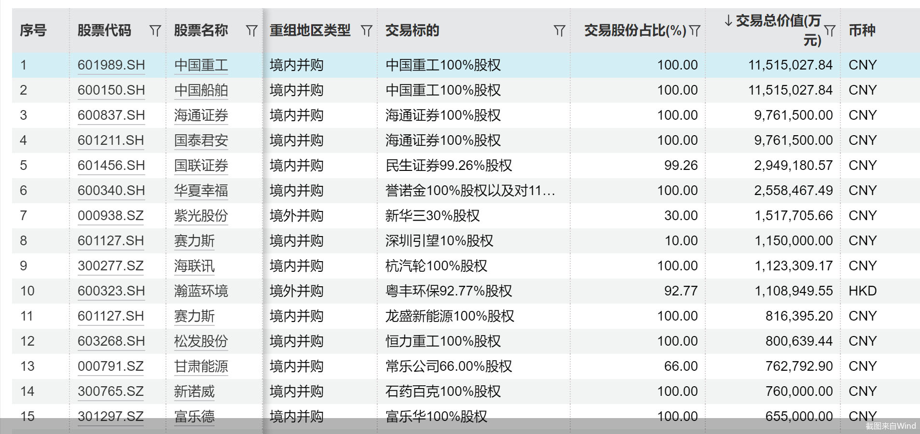
Task: Select value 1,517,705.66
Action: point(794,216)
